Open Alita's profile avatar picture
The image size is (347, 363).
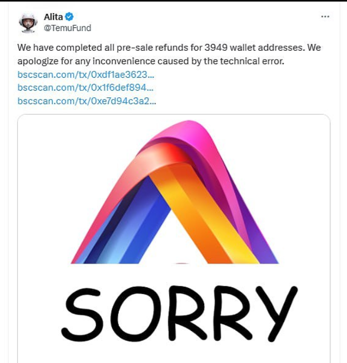coord(29,23)
